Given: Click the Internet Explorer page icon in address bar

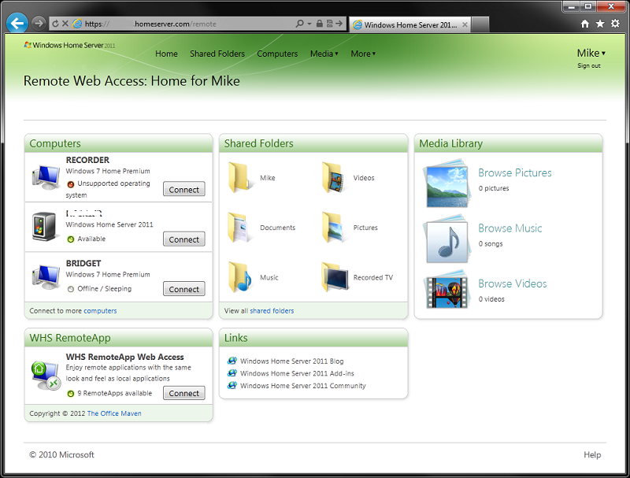Looking at the screenshot, I should click(77, 24).
